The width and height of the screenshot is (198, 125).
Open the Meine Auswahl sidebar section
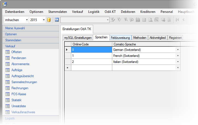click(15, 28)
